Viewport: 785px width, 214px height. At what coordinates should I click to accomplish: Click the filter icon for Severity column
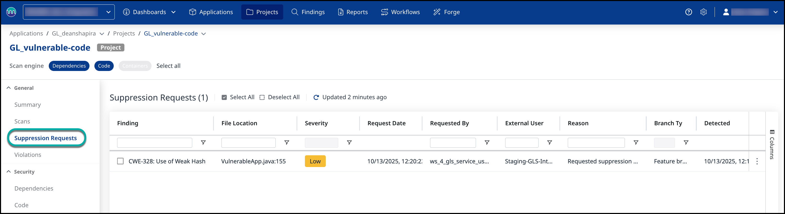(x=349, y=142)
